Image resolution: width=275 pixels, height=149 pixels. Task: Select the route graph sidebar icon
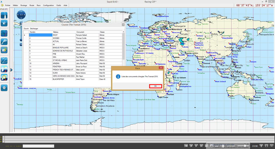(x=4, y=60)
